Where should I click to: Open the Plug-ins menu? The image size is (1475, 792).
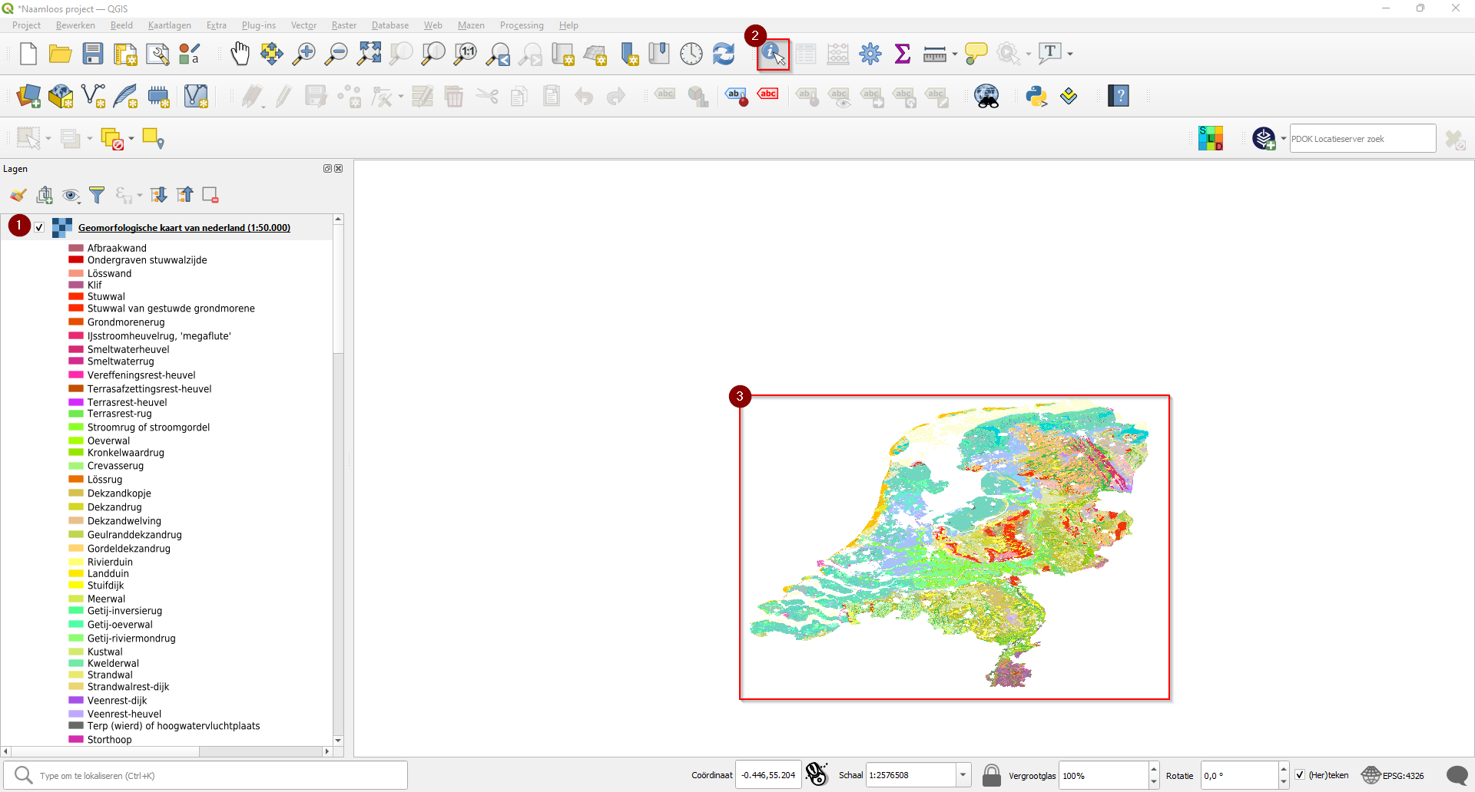[x=259, y=25]
